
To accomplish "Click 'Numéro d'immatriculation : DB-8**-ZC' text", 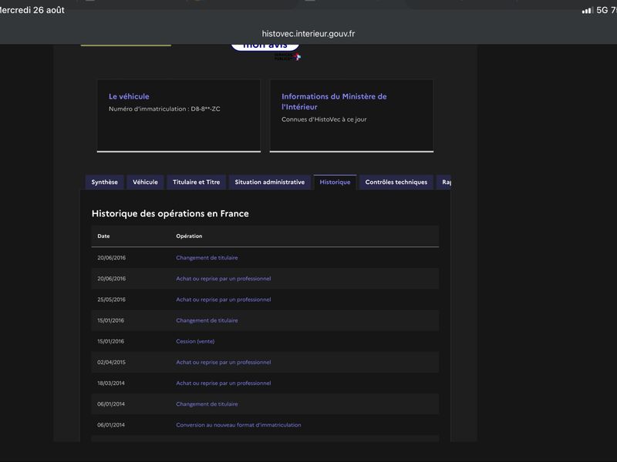I will click(164, 109).
